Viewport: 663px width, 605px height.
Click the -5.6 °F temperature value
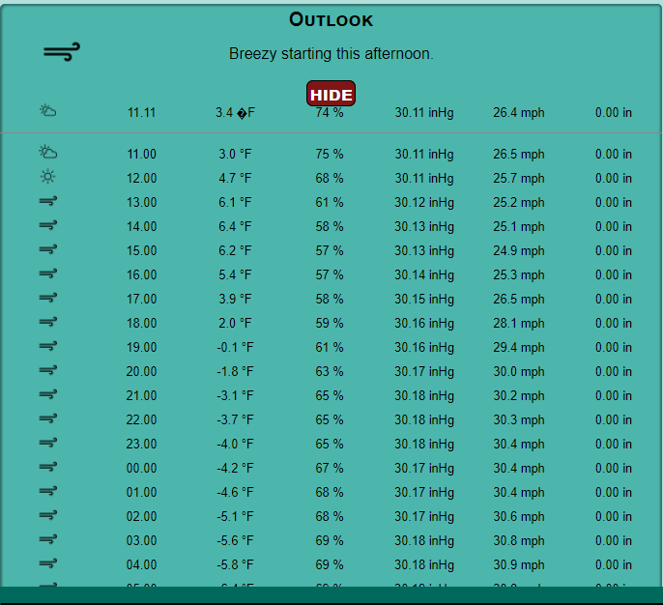point(235,540)
